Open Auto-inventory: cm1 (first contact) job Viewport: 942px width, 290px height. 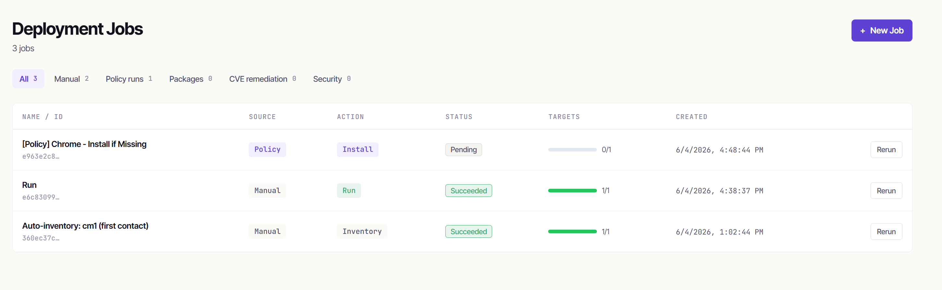(85, 226)
